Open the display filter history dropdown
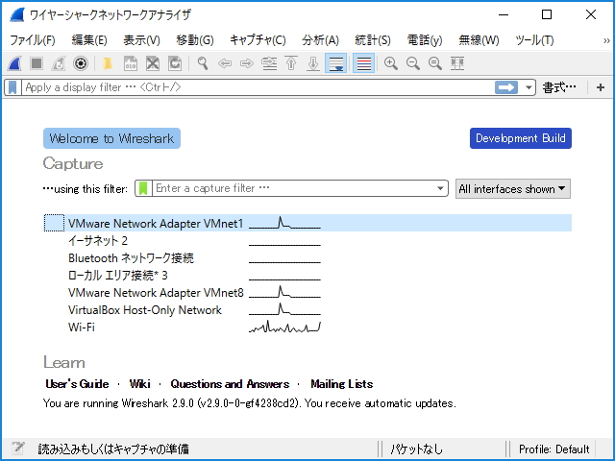The width and height of the screenshot is (615, 461). tap(529, 87)
